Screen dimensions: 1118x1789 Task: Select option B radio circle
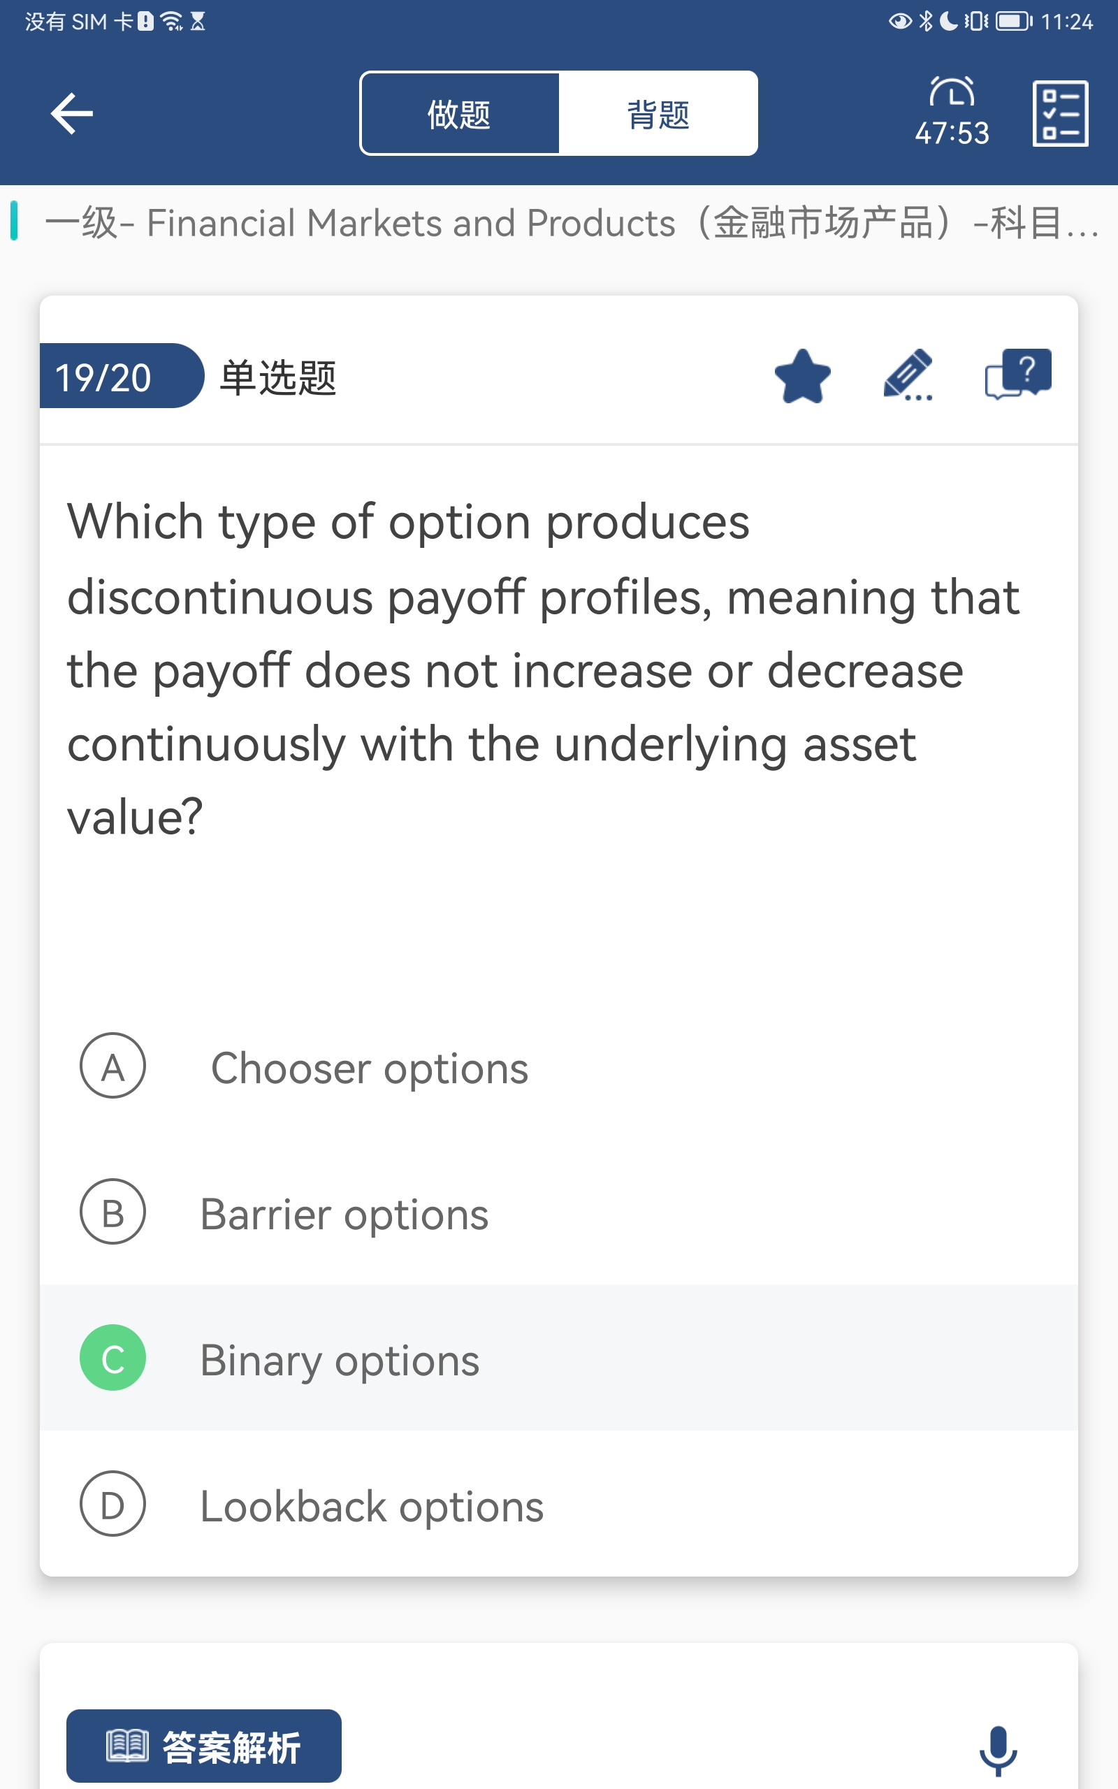click(x=112, y=1211)
